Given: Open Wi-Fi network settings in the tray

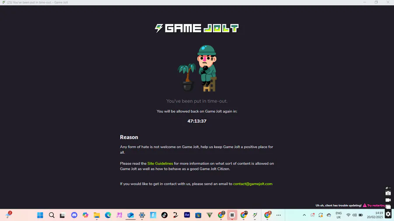Looking at the screenshot, I should tap(348, 215).
